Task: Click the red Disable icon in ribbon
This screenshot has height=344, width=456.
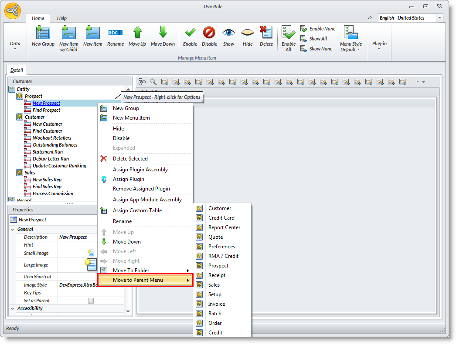Action: 209,33
